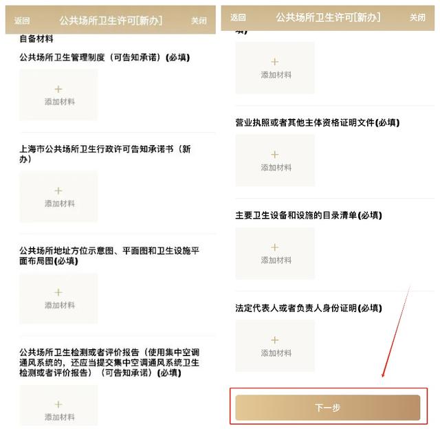Tap 返回 in the right screen header
Image resolution: width=440 pixels, height=431 pixels.
click(238, 17)
